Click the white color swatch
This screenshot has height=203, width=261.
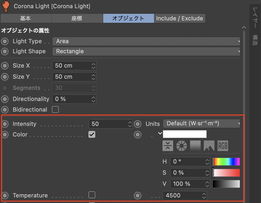pyautogui.click(x=184, y=134)
